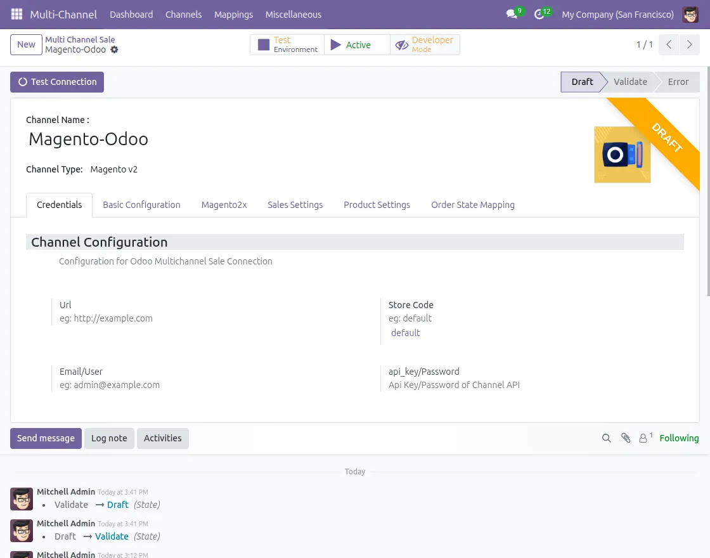Open the gear actions menu beside Magento-Odoo

[115, 49]
